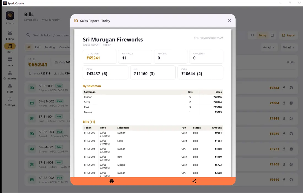Open the Staff section
Viewport: 303px width, 193px height.
10,89
